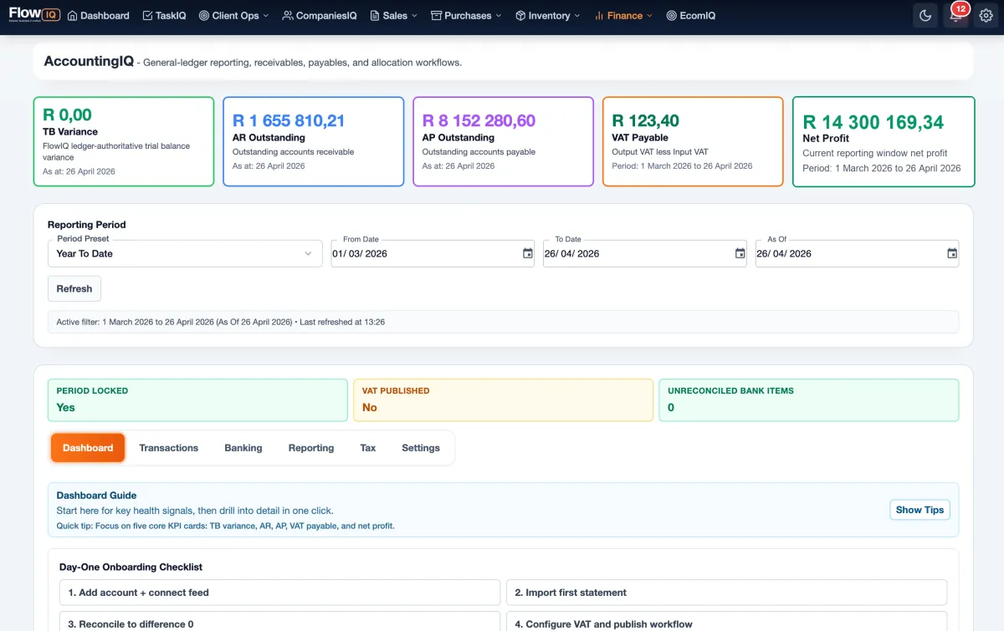Open the As Of calendar picker icon
The width and height of the screenshot is (1004, 631).
952,253
